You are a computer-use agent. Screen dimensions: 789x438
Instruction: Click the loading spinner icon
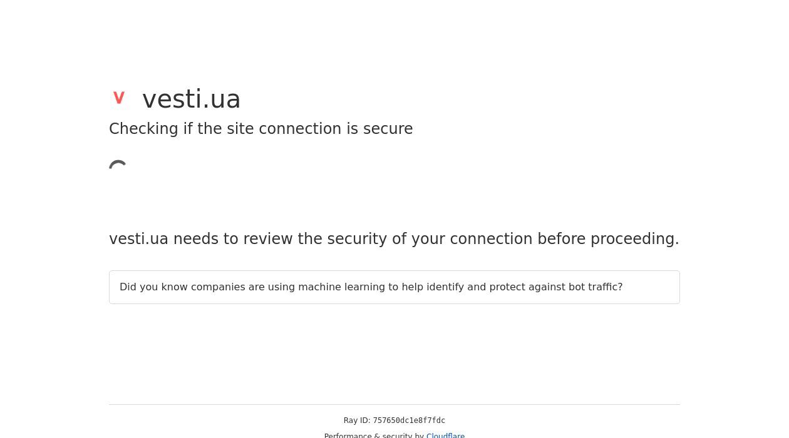click(118, 167)
